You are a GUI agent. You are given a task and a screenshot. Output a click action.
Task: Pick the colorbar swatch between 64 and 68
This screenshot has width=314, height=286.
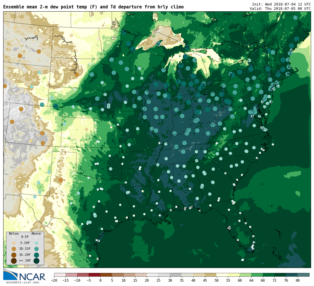257,275
